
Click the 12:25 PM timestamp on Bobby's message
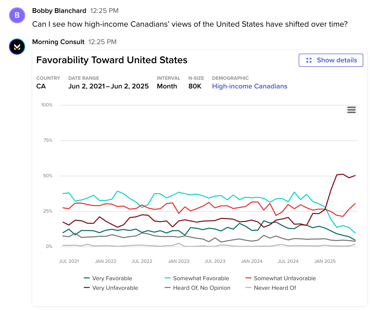[104, 11]
